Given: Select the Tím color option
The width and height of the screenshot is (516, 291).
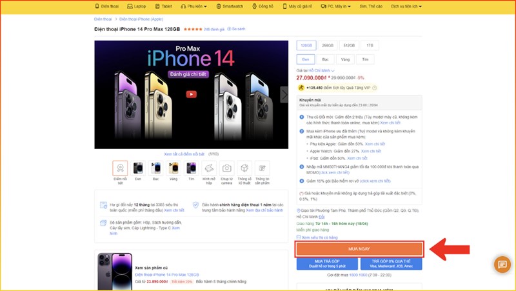Looking at the screenshot, I should click(365, 59).
